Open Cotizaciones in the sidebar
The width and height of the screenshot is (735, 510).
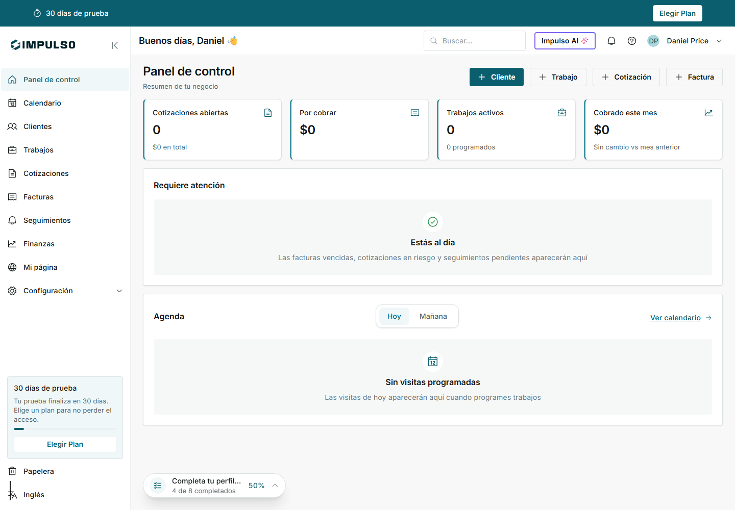coord(65,173)
